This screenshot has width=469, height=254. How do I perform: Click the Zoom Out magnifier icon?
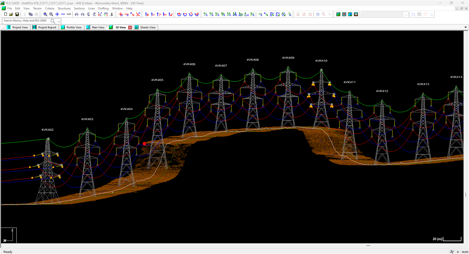tap(51, 14)
